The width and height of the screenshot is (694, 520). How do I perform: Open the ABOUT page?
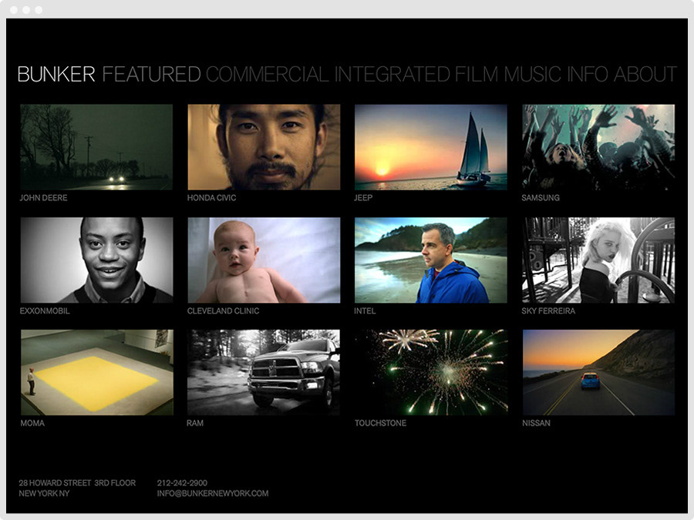point(645,74)
